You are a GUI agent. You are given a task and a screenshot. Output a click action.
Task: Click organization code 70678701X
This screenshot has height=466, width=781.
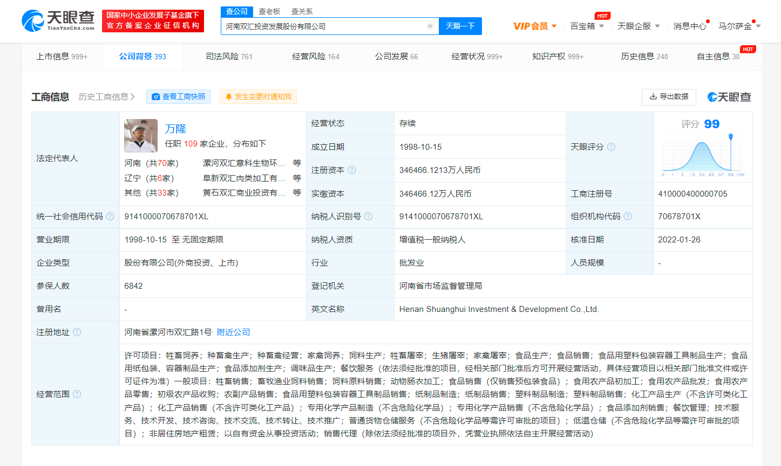coord(679,216)
